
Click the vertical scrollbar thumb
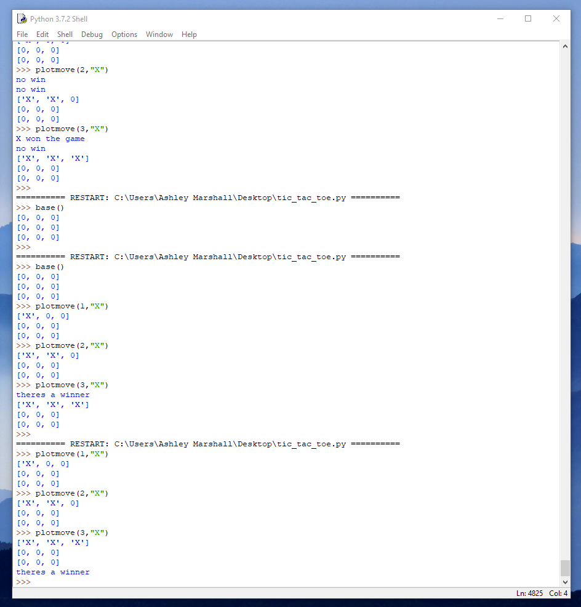[565, 568]
